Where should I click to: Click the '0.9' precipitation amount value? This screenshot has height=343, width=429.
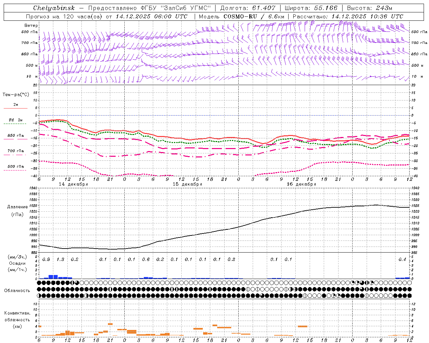[x=46, y=260]
